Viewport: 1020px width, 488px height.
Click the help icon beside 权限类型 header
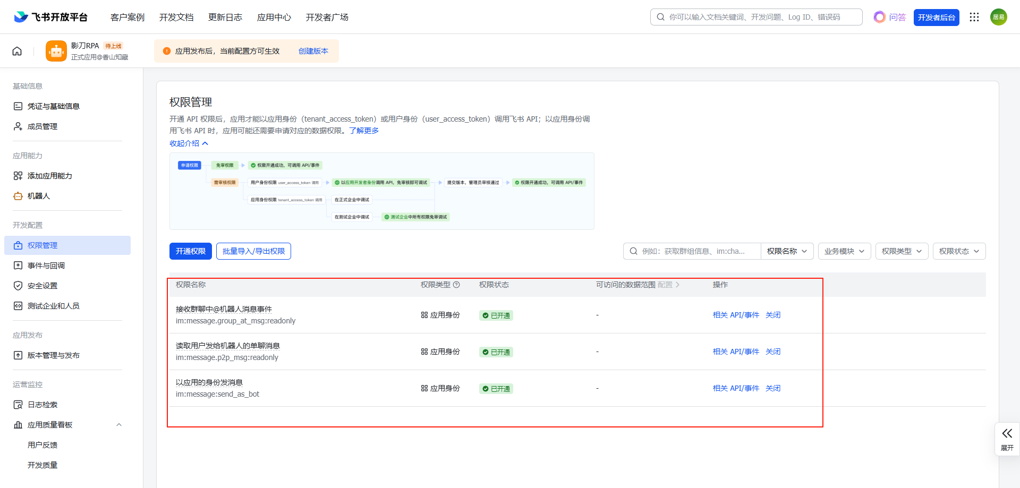(x=456, y=285)
